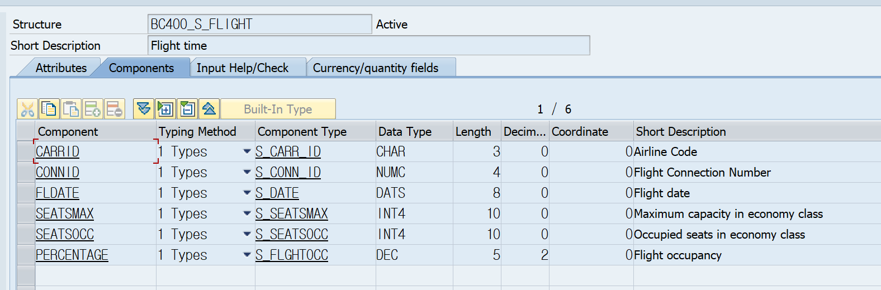Open Typing Method dropdown for SEATSMAX
This screenshot has height=290, width=881.
(x=247, y=213)
